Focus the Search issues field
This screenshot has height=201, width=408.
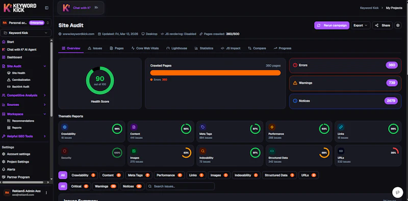coord(180,186)
